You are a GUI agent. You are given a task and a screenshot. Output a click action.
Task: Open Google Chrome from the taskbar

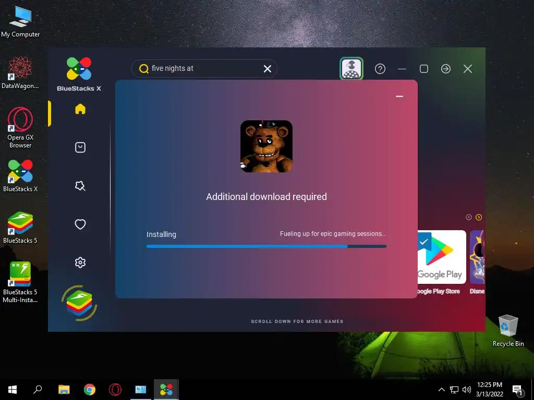[x=90, y=390]
